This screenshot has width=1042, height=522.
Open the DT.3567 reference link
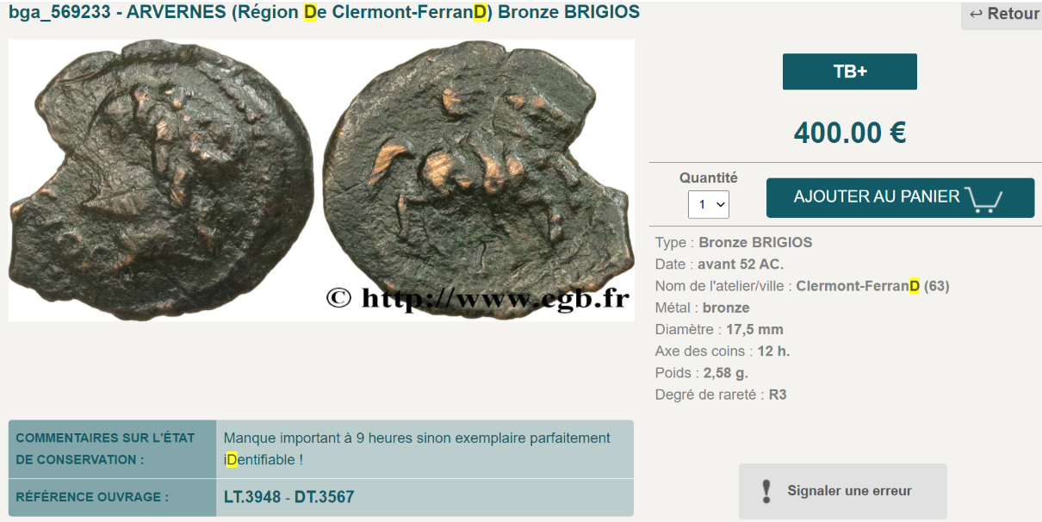pyautogui.click(x=324, y=497)
